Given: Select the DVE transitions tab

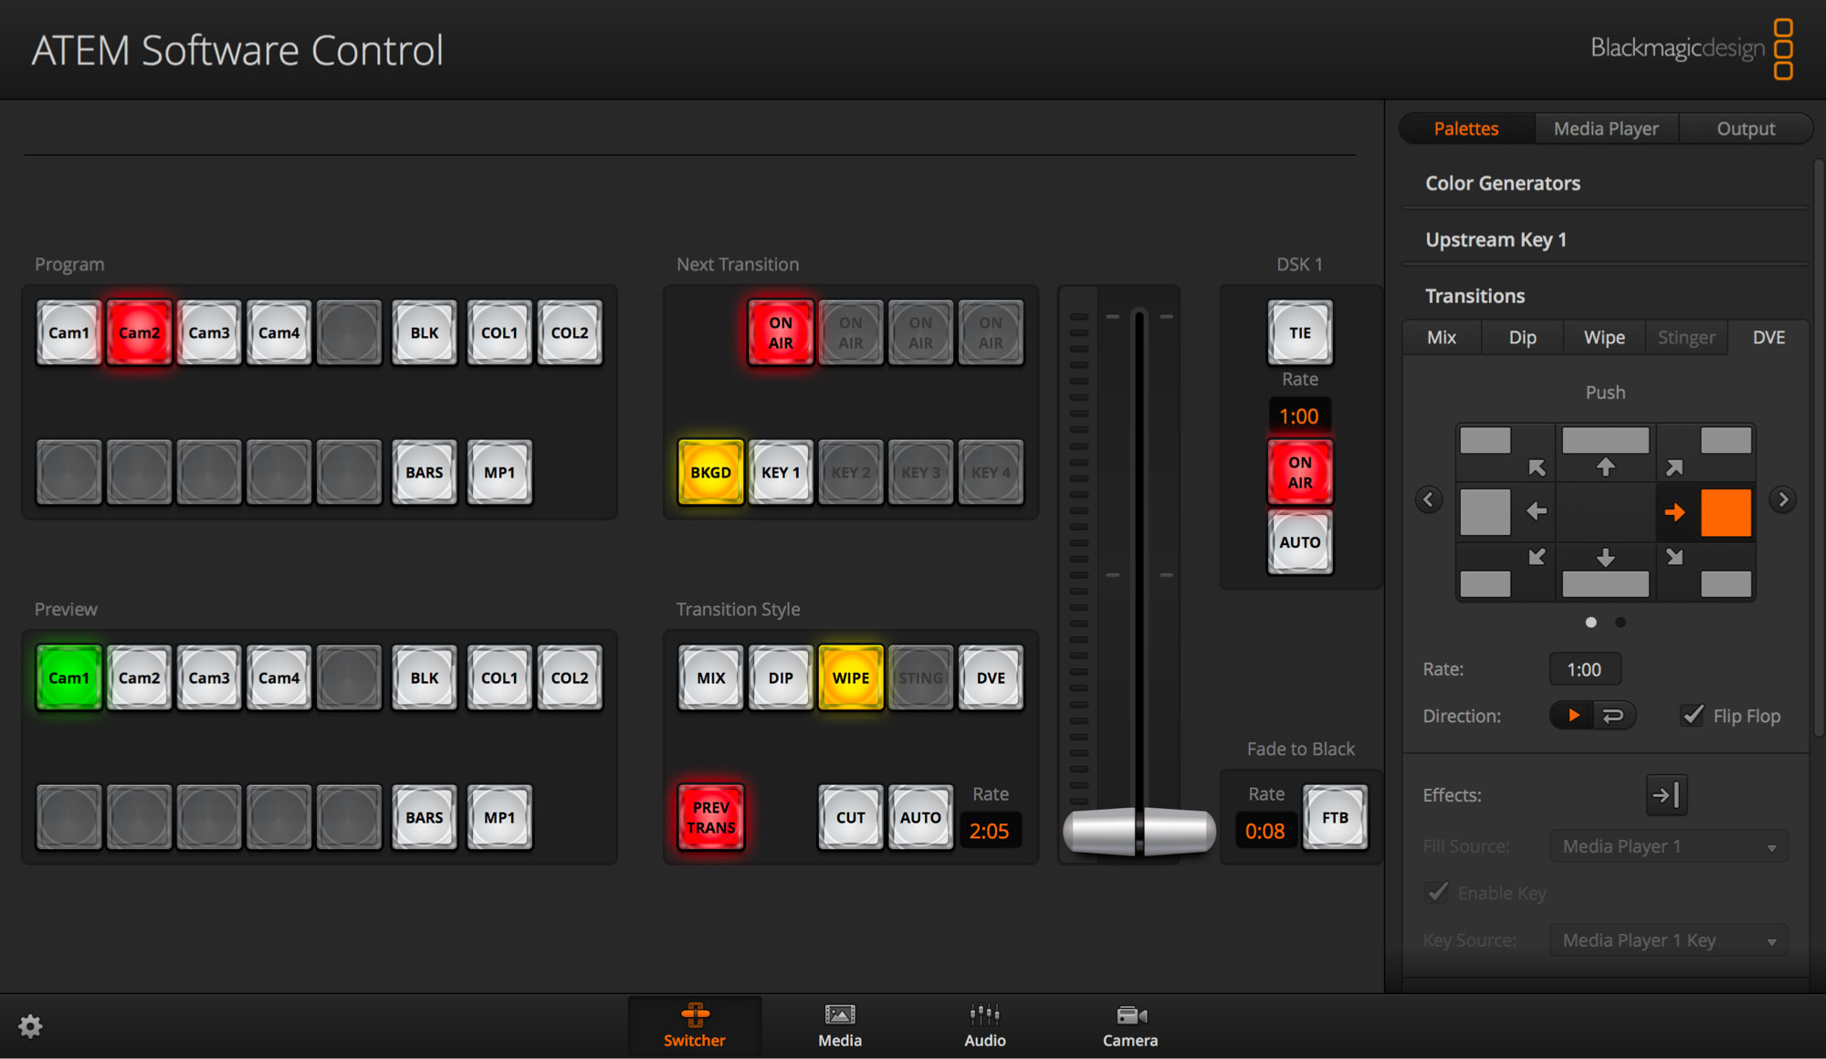Looking at the screenshot, I should (1768, 338).
